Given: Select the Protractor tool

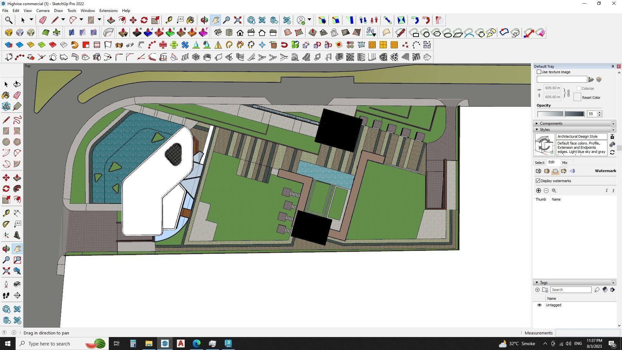Looking at the screenshot, I should tap(6, 224).
